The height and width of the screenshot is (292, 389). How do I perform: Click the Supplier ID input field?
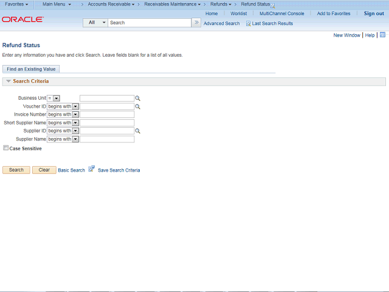[107, 131]
